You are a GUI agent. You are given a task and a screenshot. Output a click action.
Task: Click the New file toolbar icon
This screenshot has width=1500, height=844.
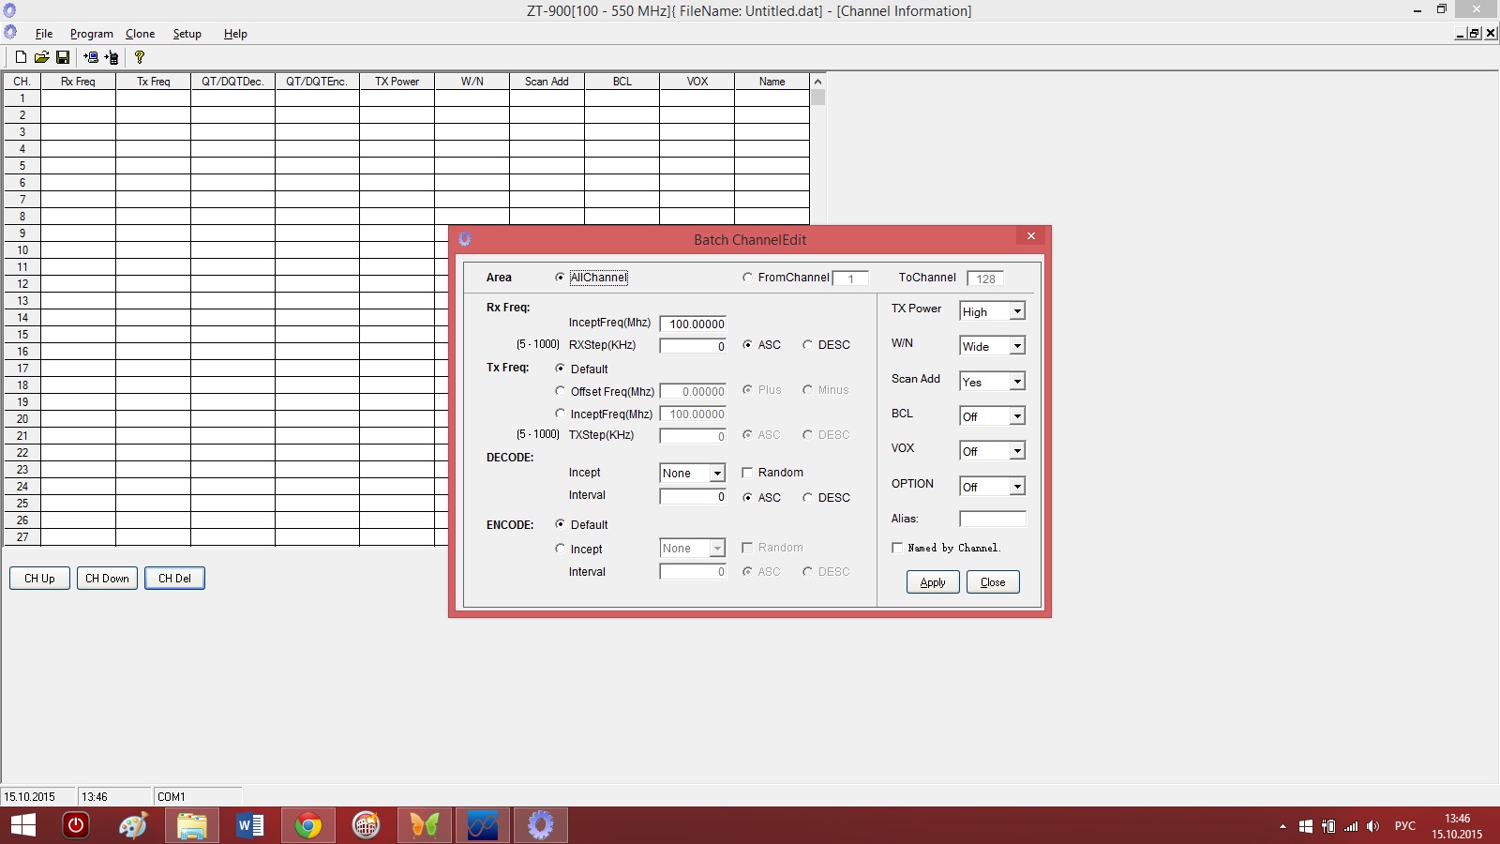21,57
